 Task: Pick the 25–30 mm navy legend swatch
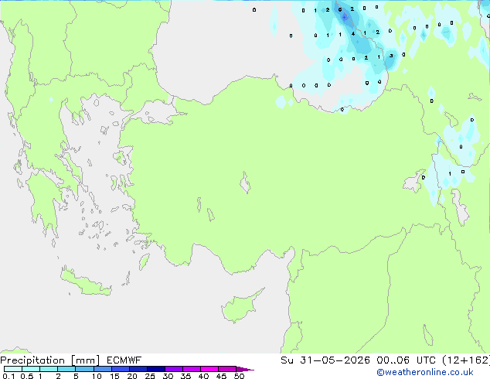[156, 369]
